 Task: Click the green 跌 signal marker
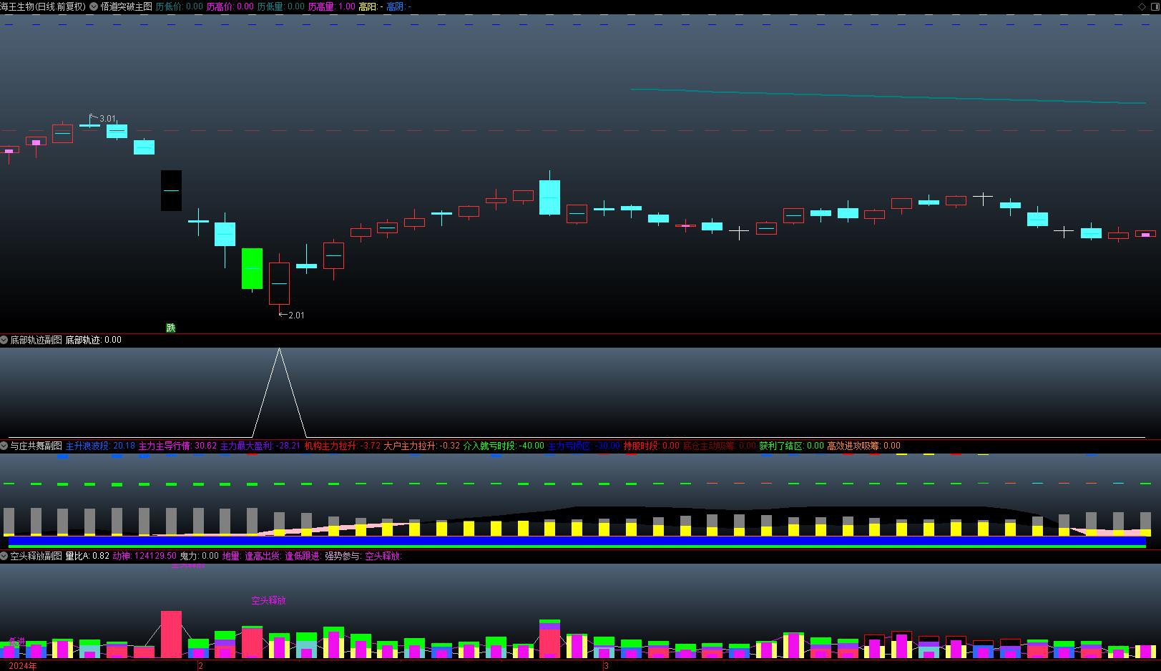tap(171, 328)
